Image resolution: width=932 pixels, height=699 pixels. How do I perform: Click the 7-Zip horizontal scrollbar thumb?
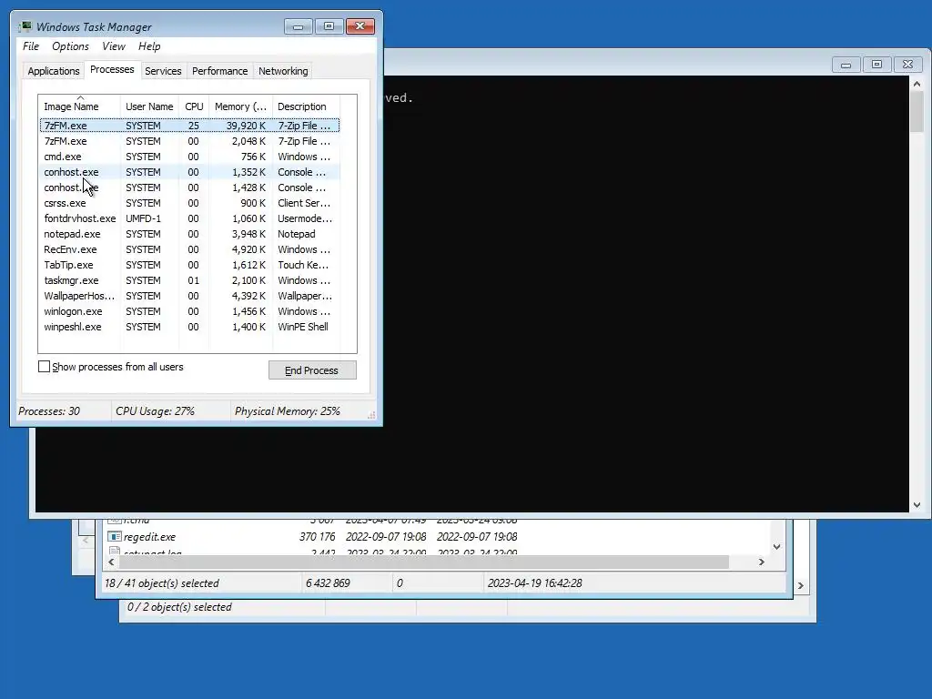[x=422, y=562]
